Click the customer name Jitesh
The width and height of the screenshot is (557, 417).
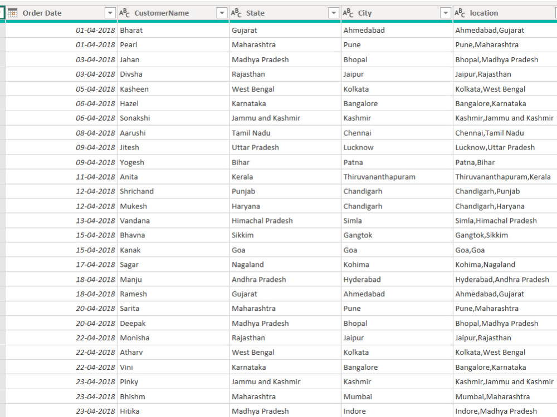point(129,147)
